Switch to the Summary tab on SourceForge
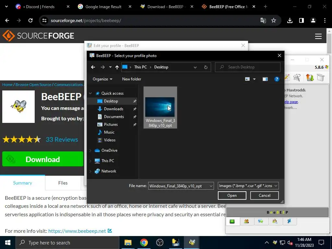The image size is (332, 249). tap(22, 183)
